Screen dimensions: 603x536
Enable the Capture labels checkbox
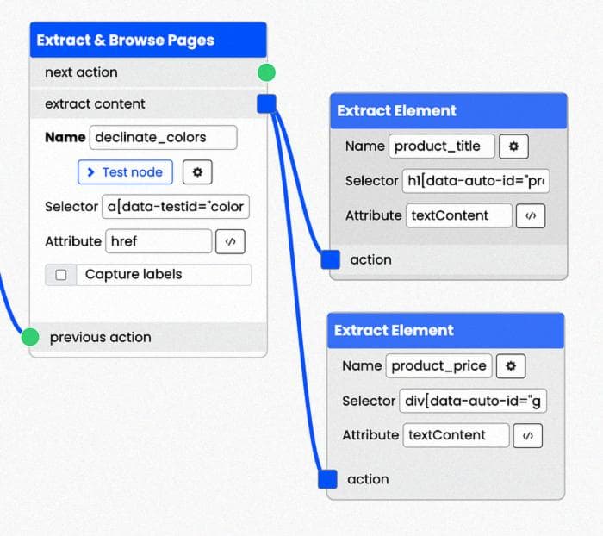(61, 275)
